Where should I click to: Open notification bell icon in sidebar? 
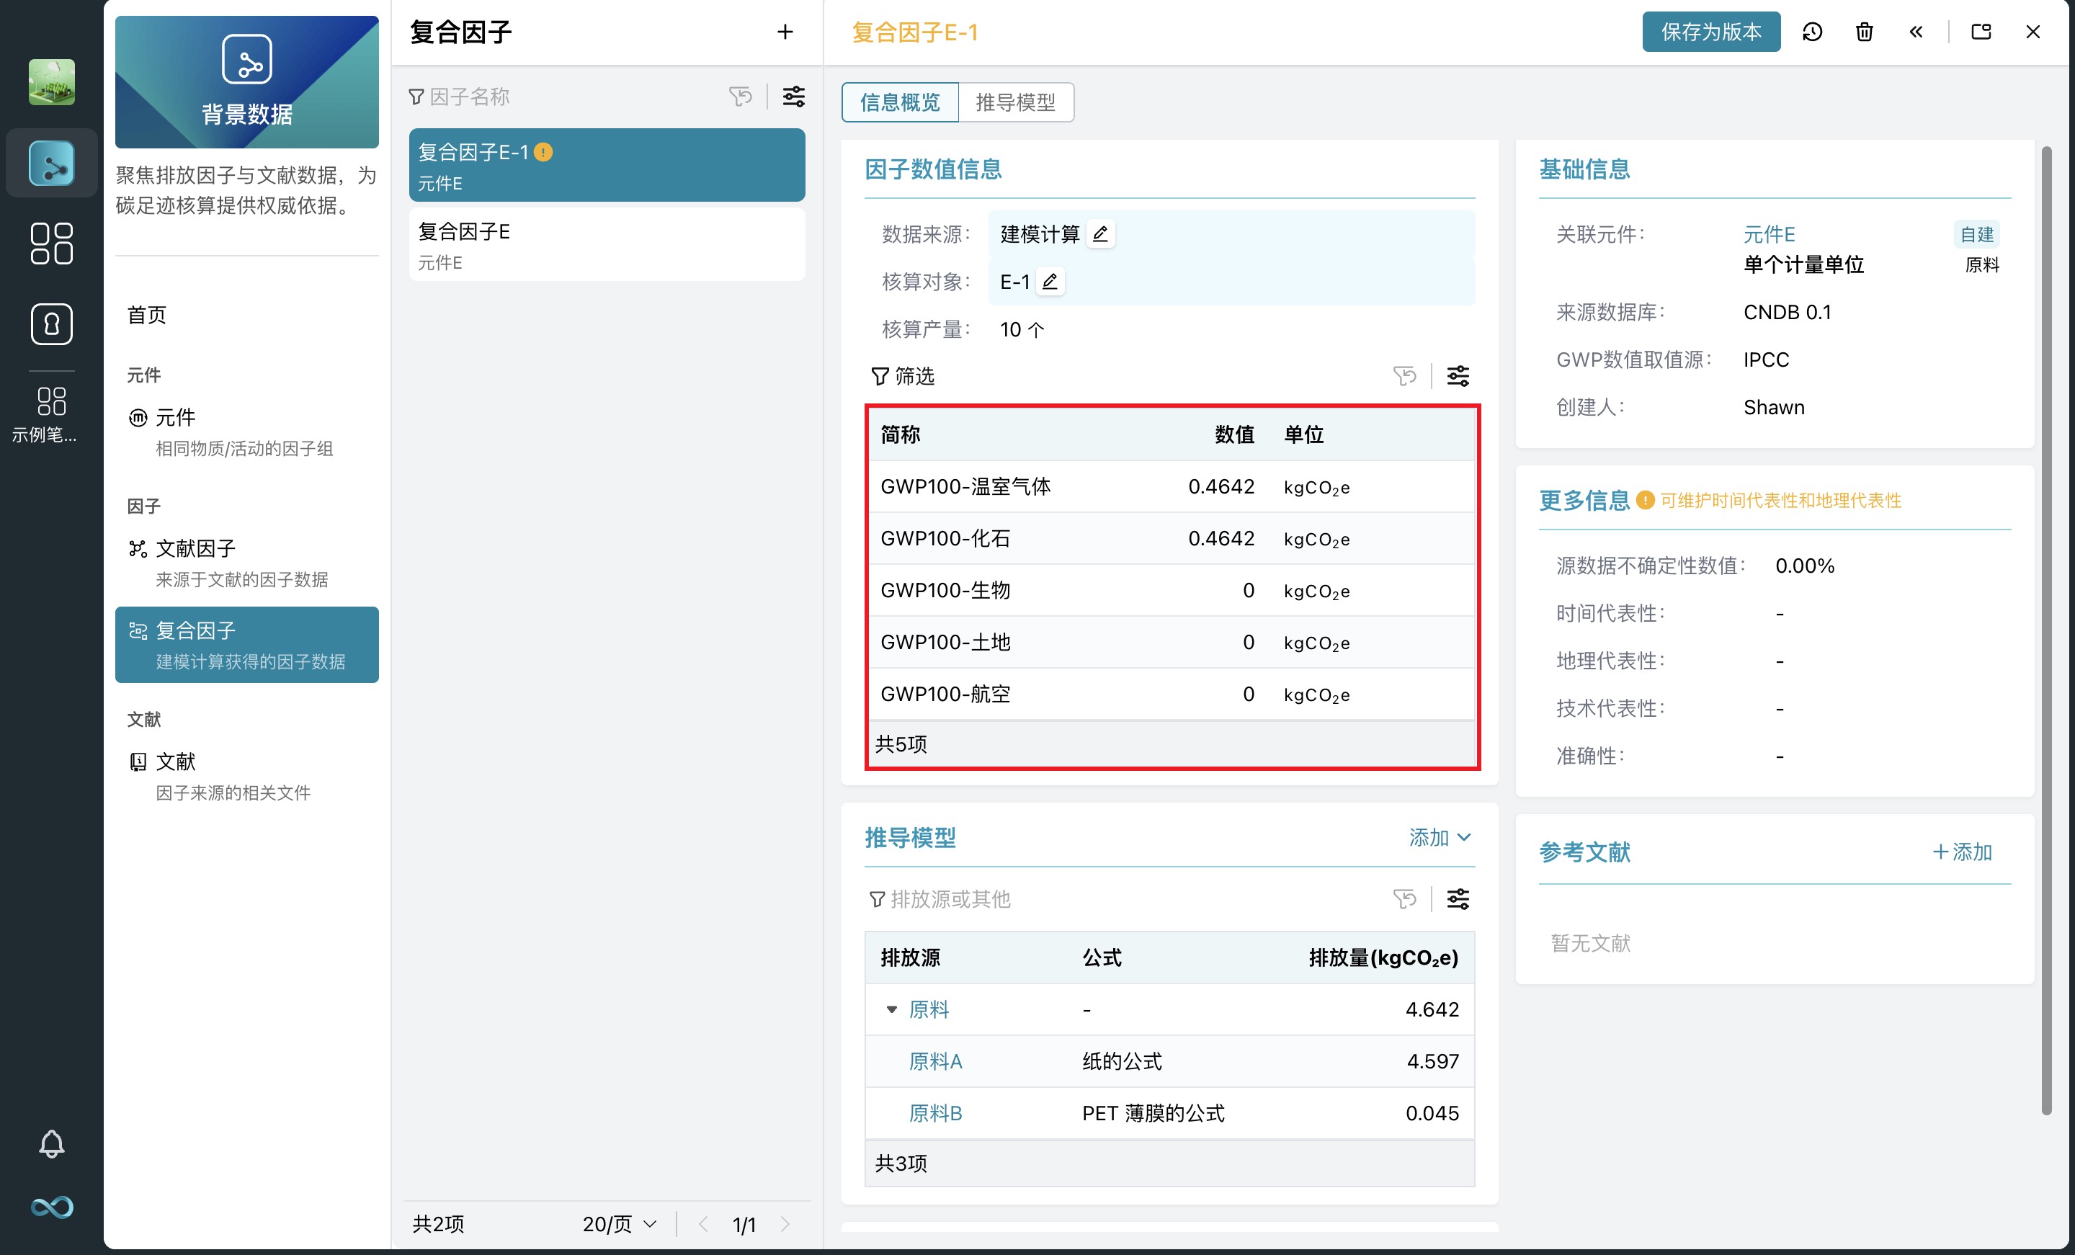coord(51,1143)
